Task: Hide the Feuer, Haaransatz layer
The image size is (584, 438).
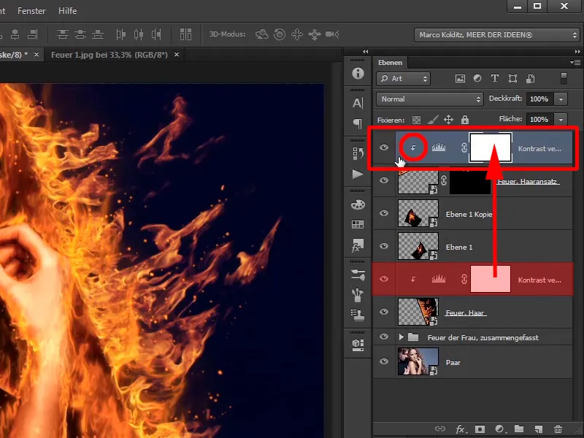Action: pos(384,180)
